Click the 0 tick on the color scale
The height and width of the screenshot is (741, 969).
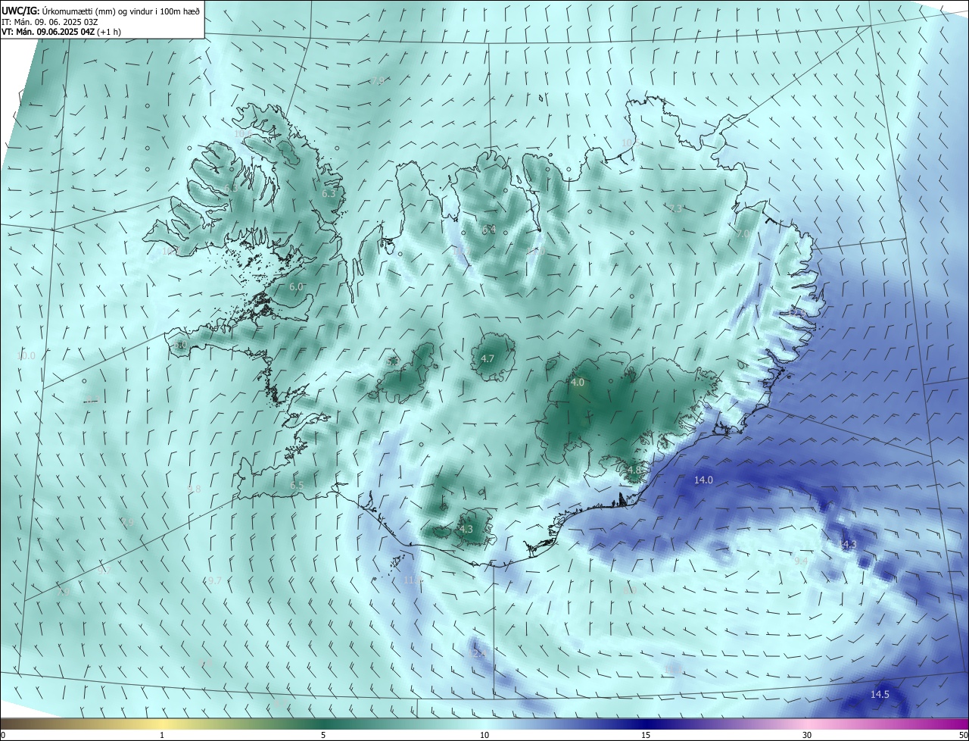click(3, 735)
